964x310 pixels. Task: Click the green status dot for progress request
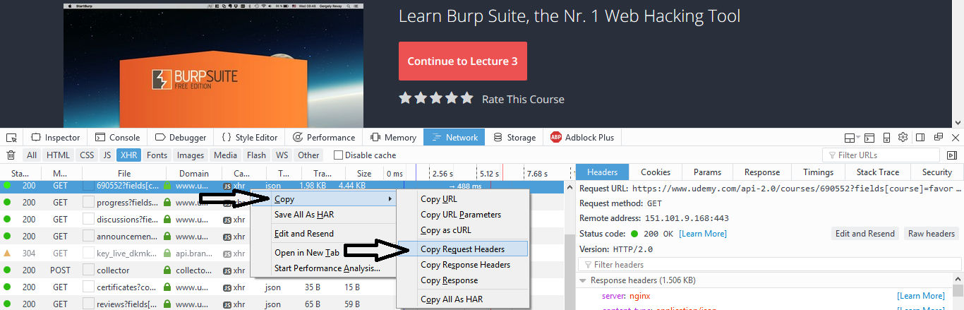pyautogui.click(x=7, y=203)
